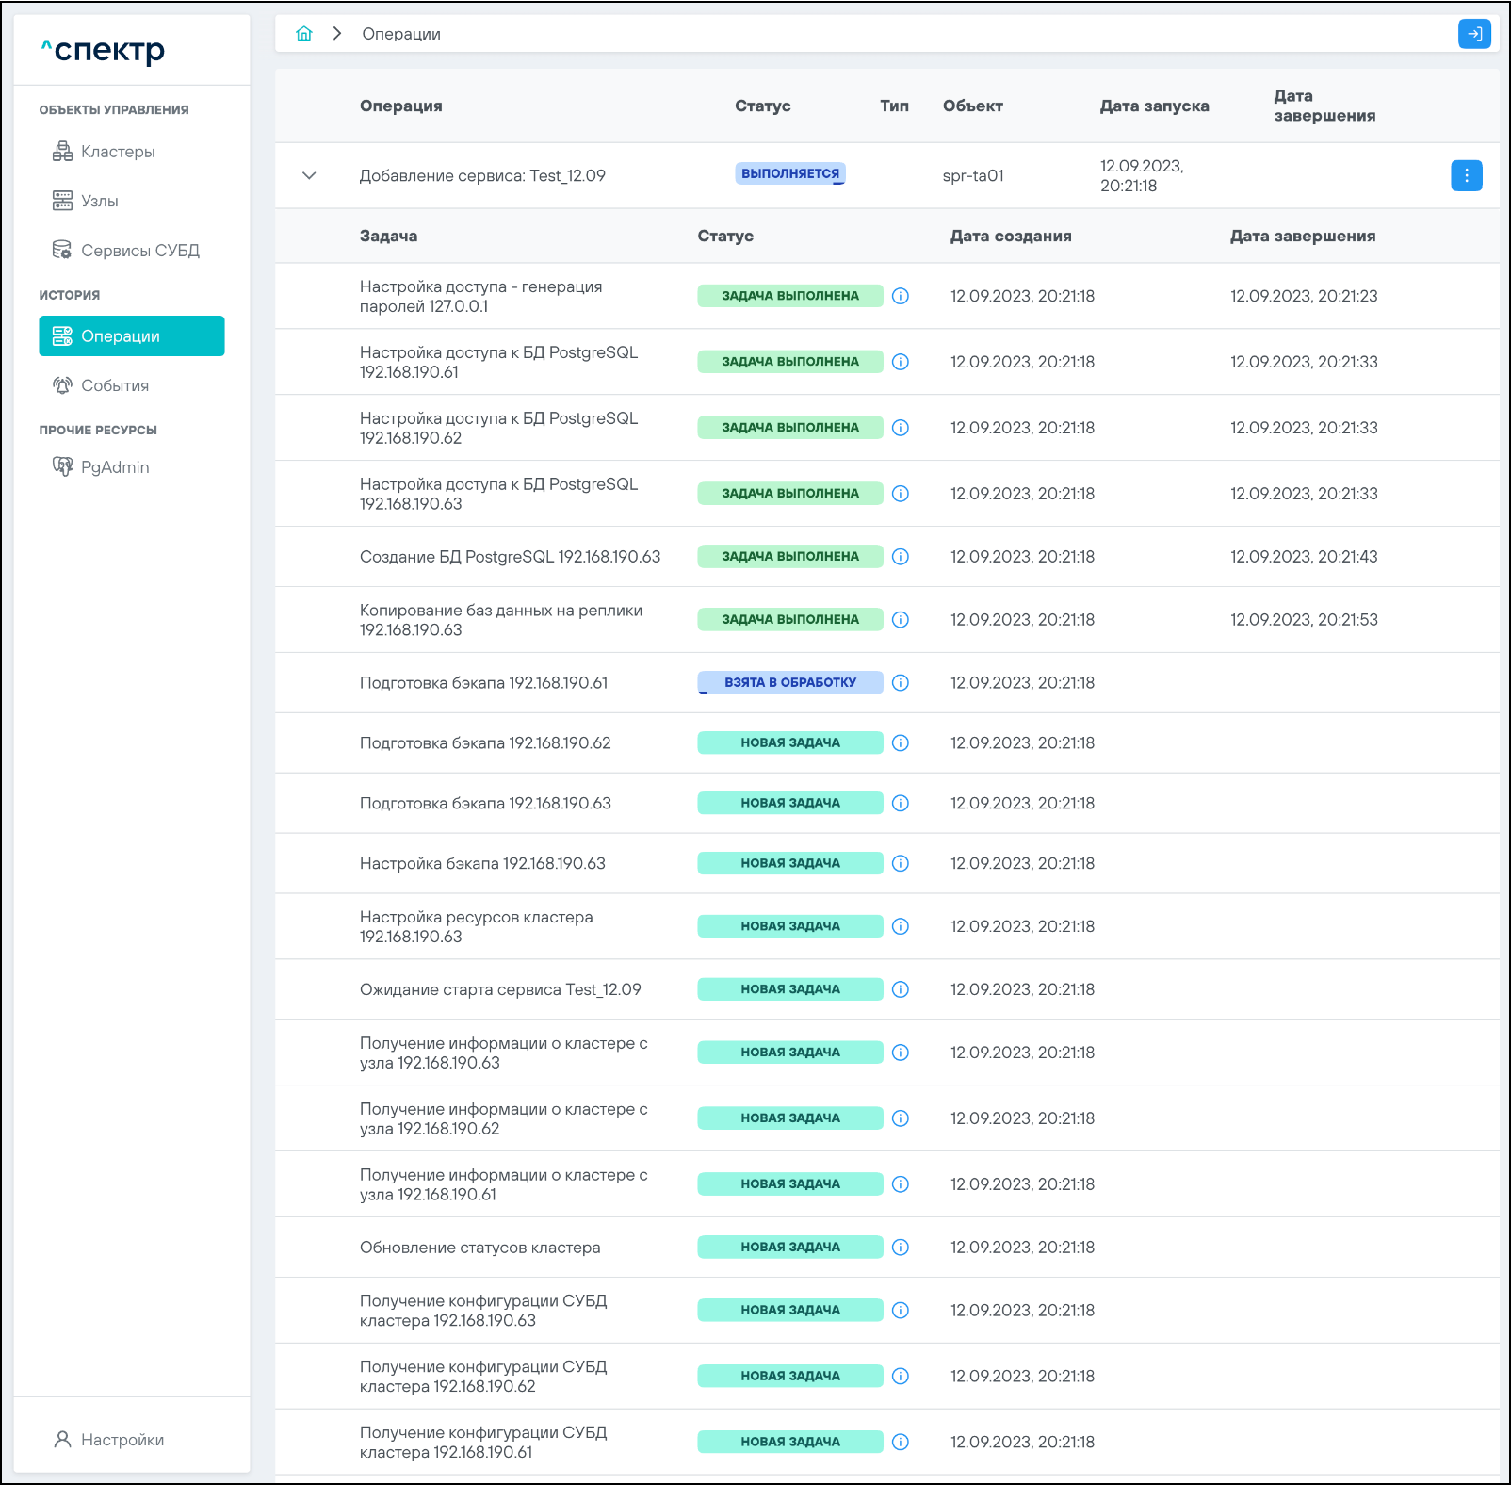Viewport: 1511px width, 1485px height.
Task: Open Настройки at sidebar bottom
Action: pyautogui.click(x=122, y=1440)
